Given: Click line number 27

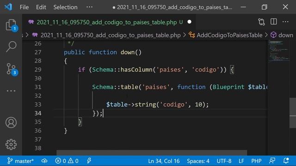Looking at the screenshot, I should (38, 52).
